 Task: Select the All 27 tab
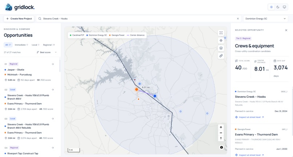click(x=8, y=45)
